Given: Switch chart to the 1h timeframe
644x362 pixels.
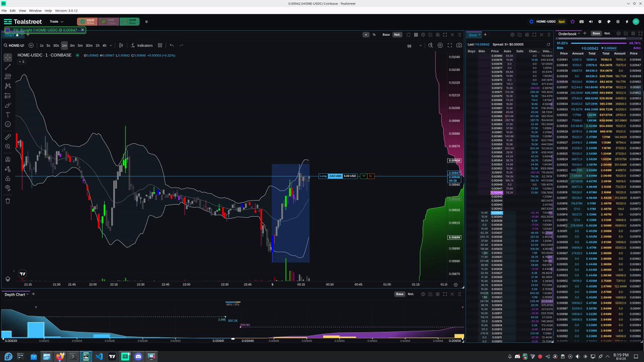Looking at the screenshot, I should coord(97,46).
